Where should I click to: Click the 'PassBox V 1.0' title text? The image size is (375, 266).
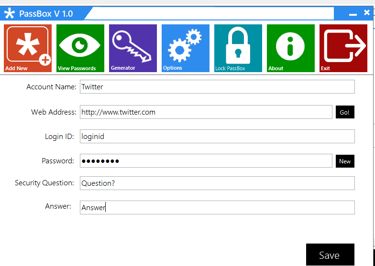pos(46,14)
